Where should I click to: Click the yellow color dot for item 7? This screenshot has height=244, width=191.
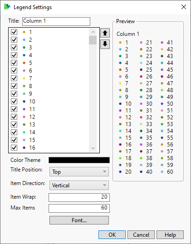[x=24, y=78]
